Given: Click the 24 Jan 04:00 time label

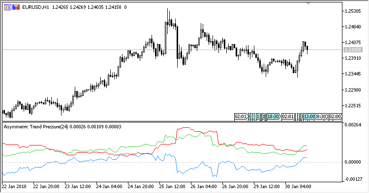Looking at the screenshot, I should [109, 187].
